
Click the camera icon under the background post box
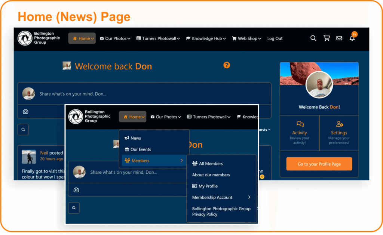tap(25, 111)
